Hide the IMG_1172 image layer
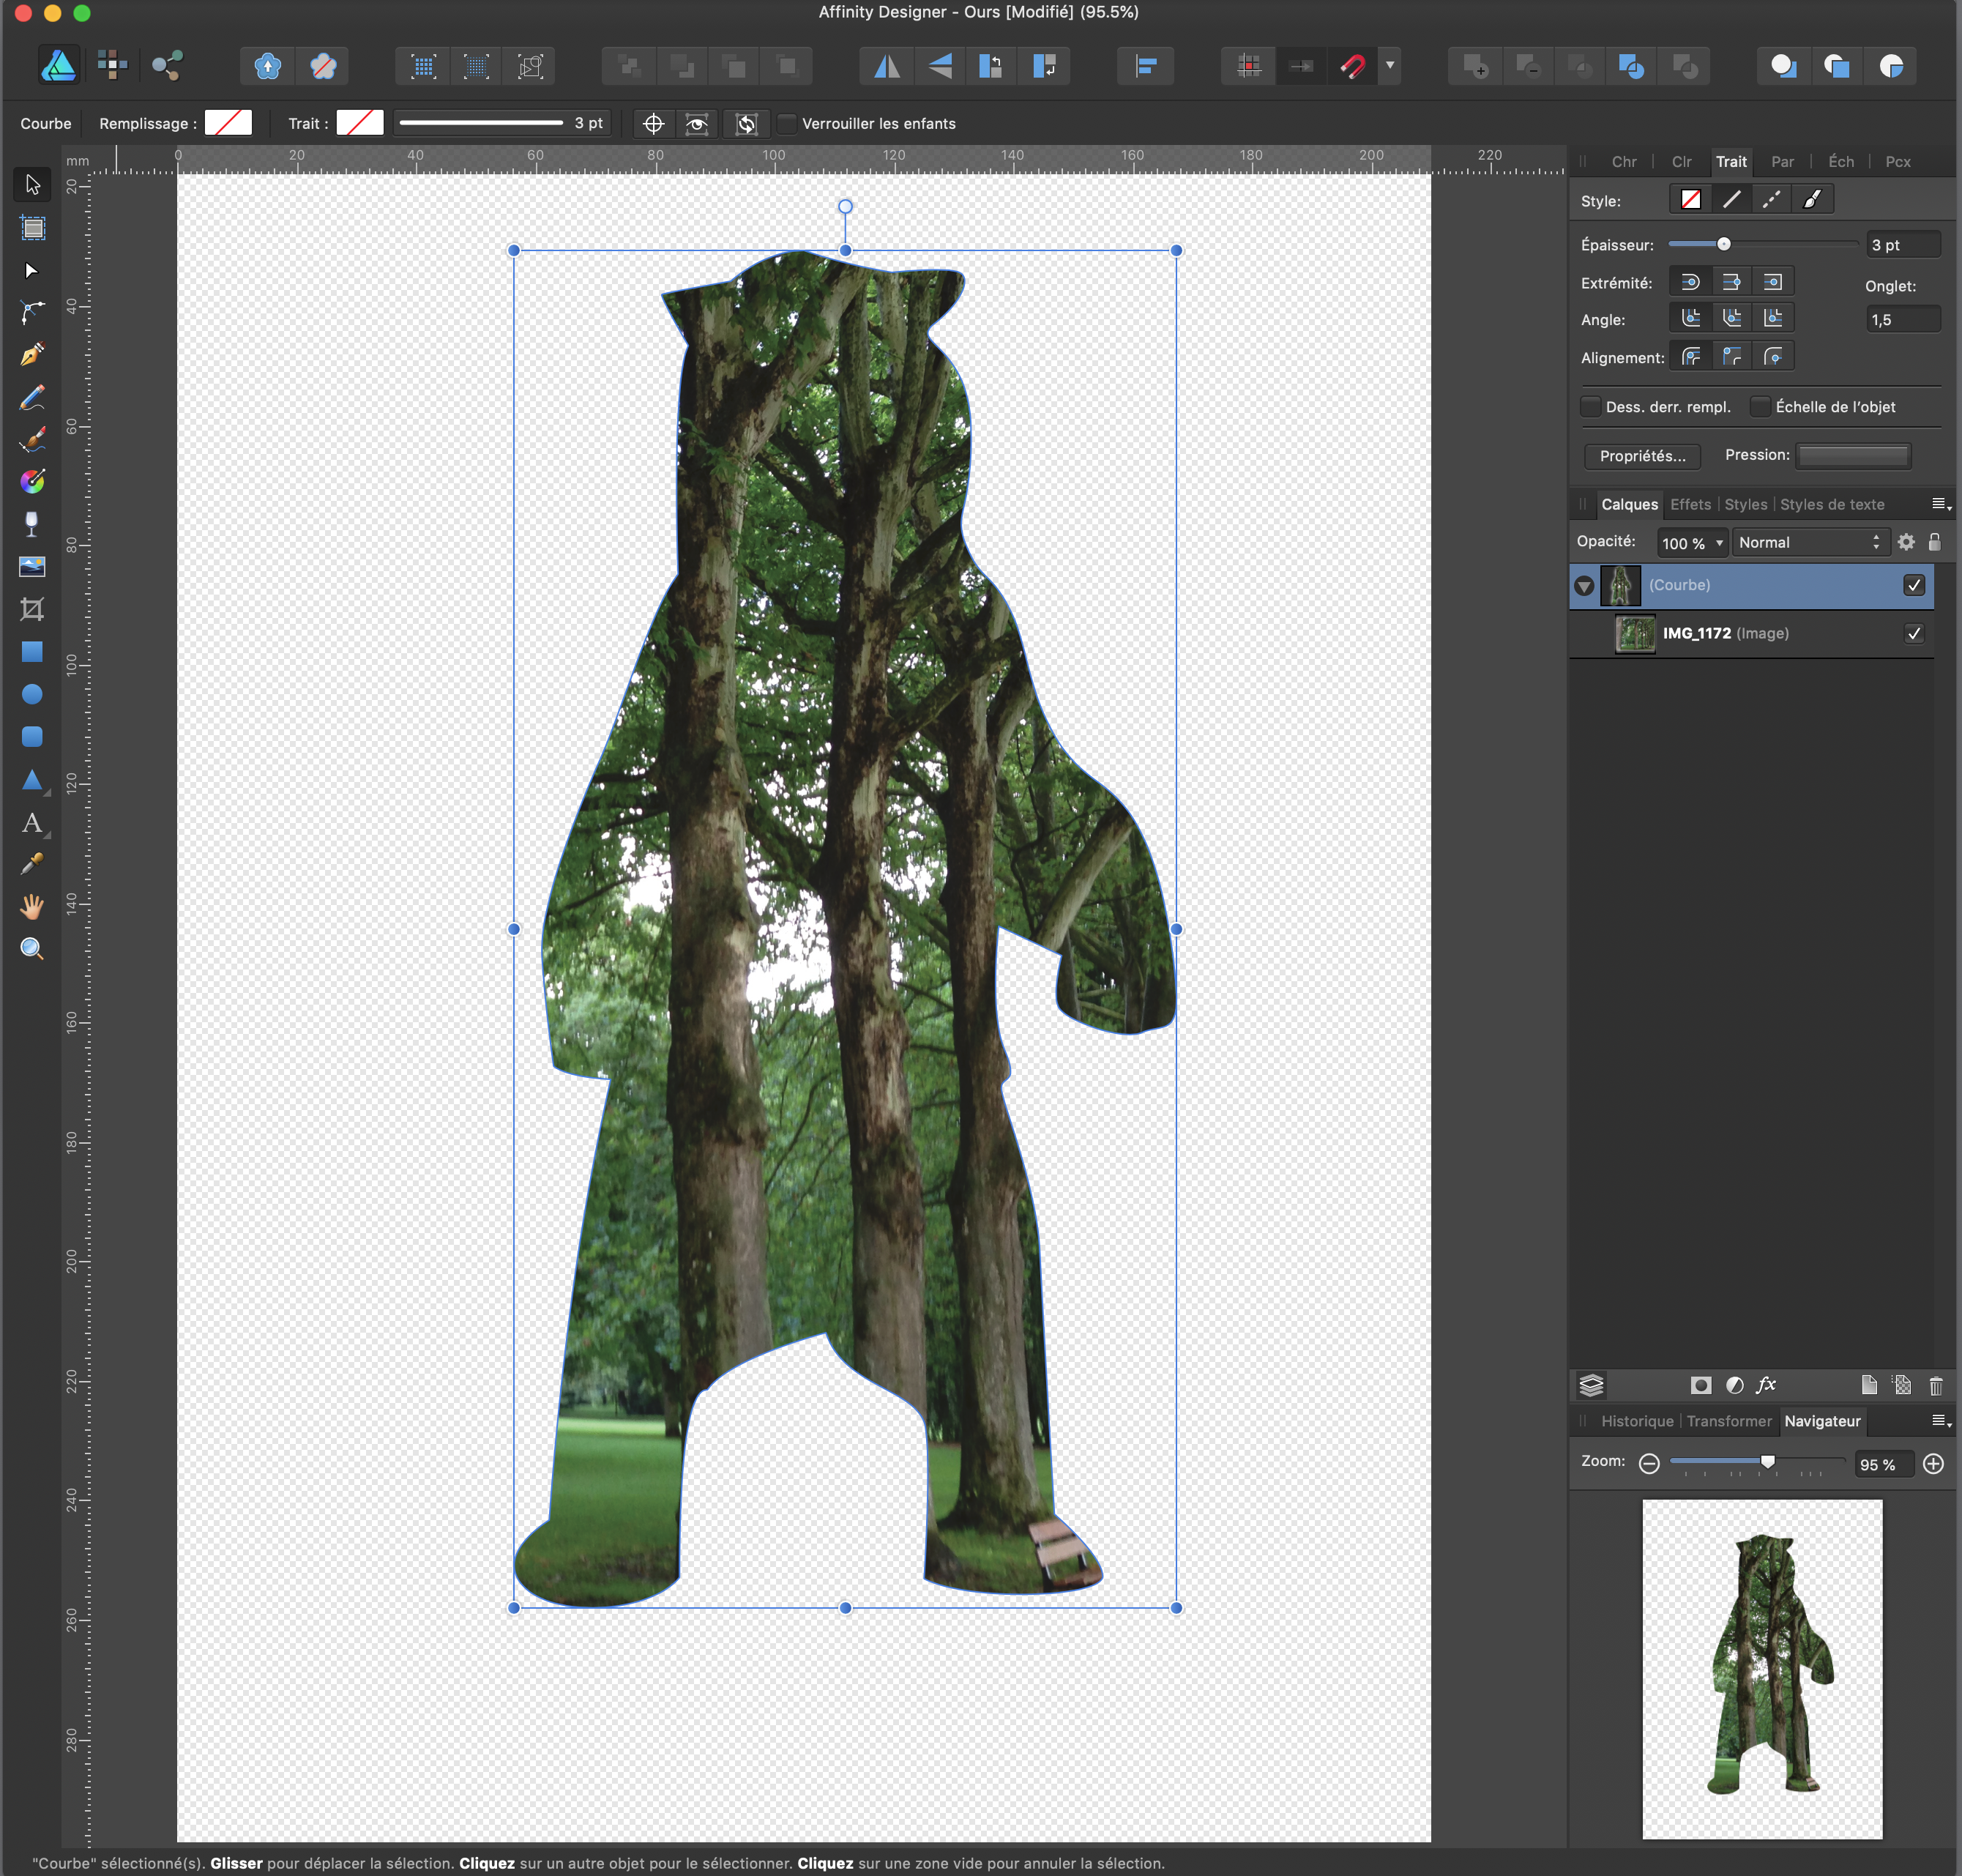 coord(1913,633)
